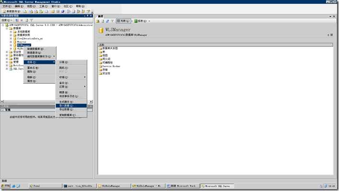Expand the 系统数据库 system databases node

(11, 32)
